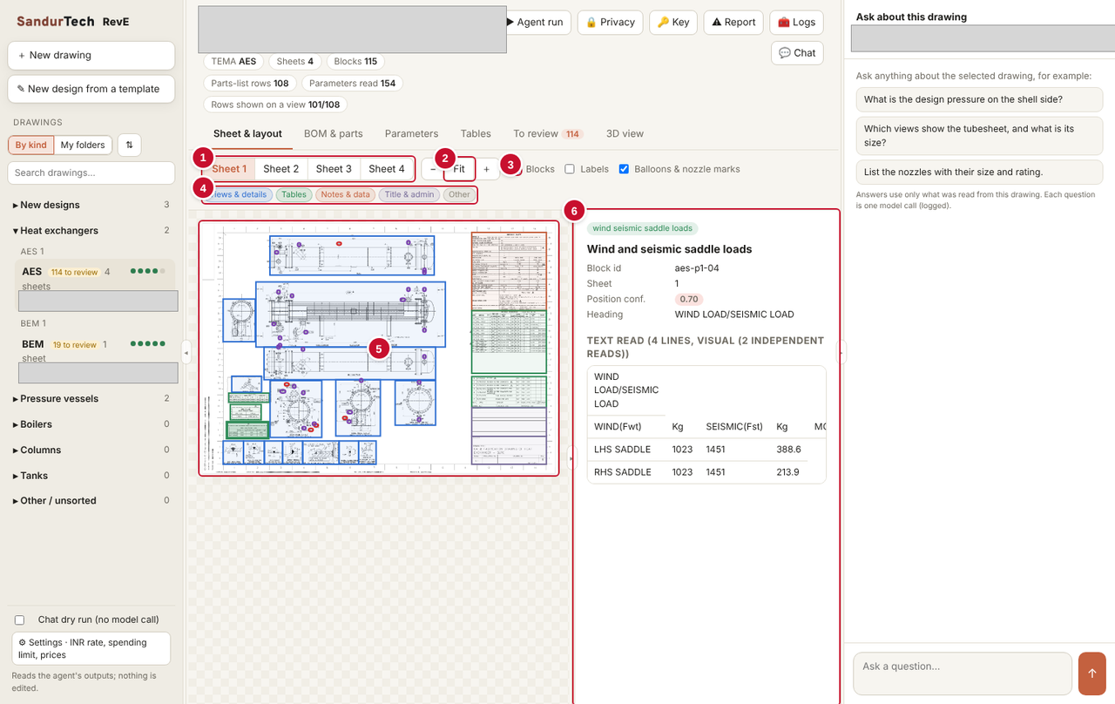Expand the New designs group

point(91,205)
